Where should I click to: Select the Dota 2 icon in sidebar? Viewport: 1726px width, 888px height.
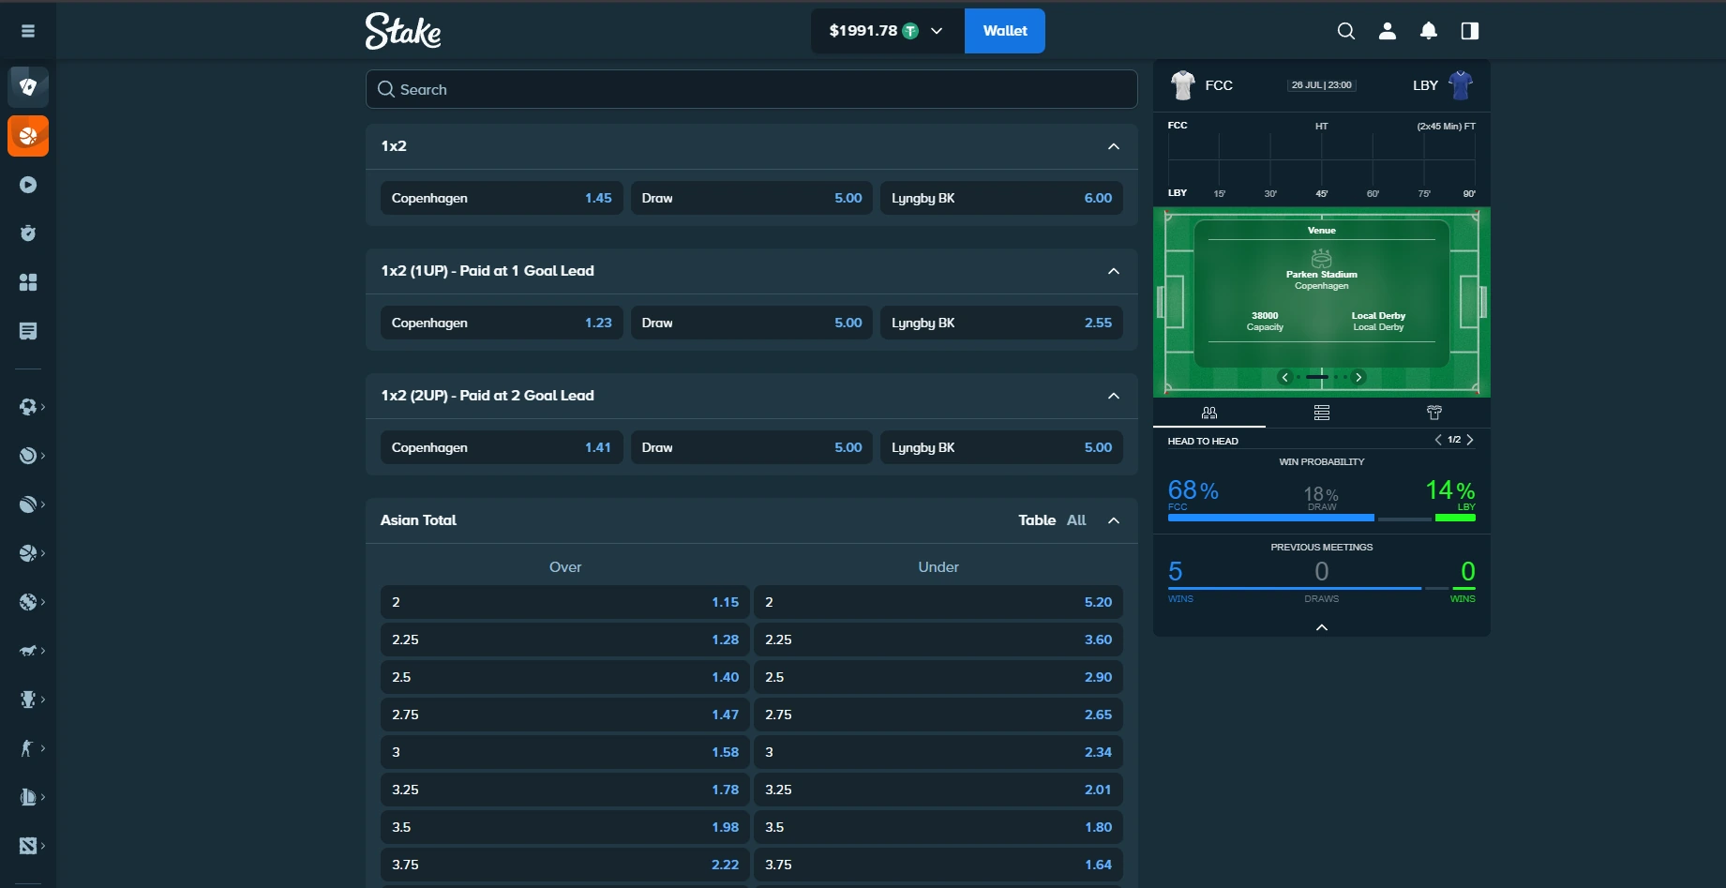(28, 846)
